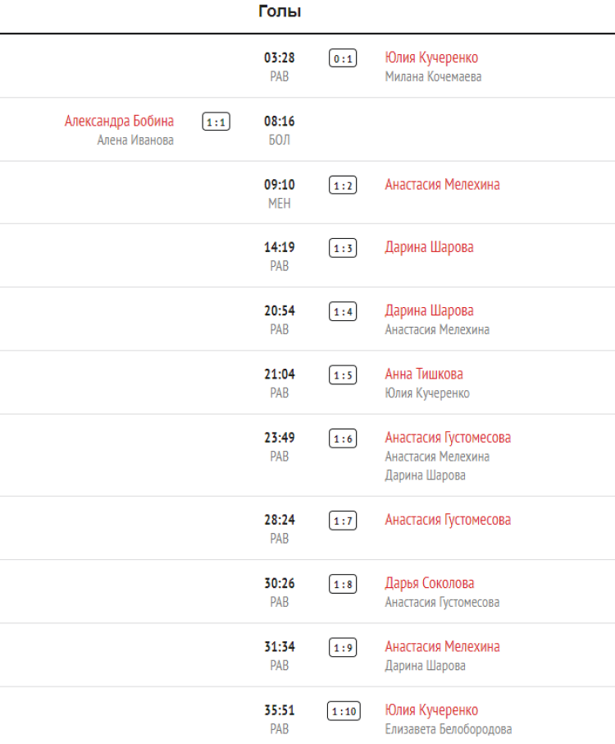Click assist name Милана Кочемаева
Viewport: 615px width, 744px height.
point(433,77)
